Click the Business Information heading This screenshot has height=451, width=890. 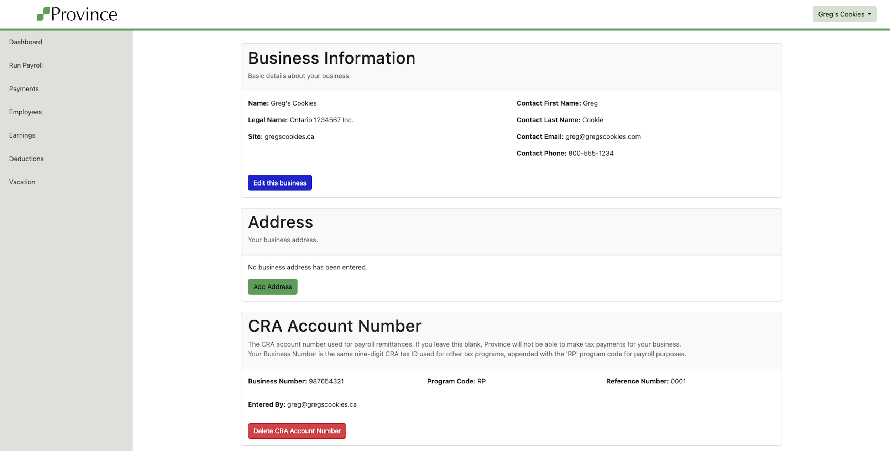click(x=331, y=58)
